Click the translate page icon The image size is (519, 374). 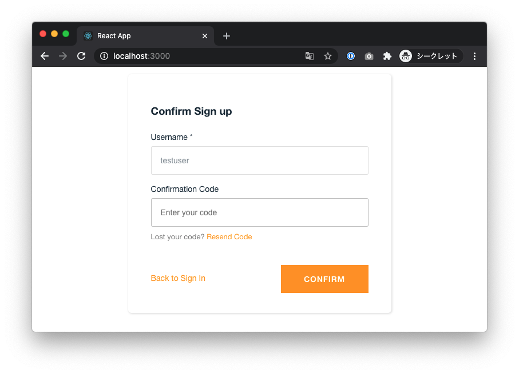(310, 56)
